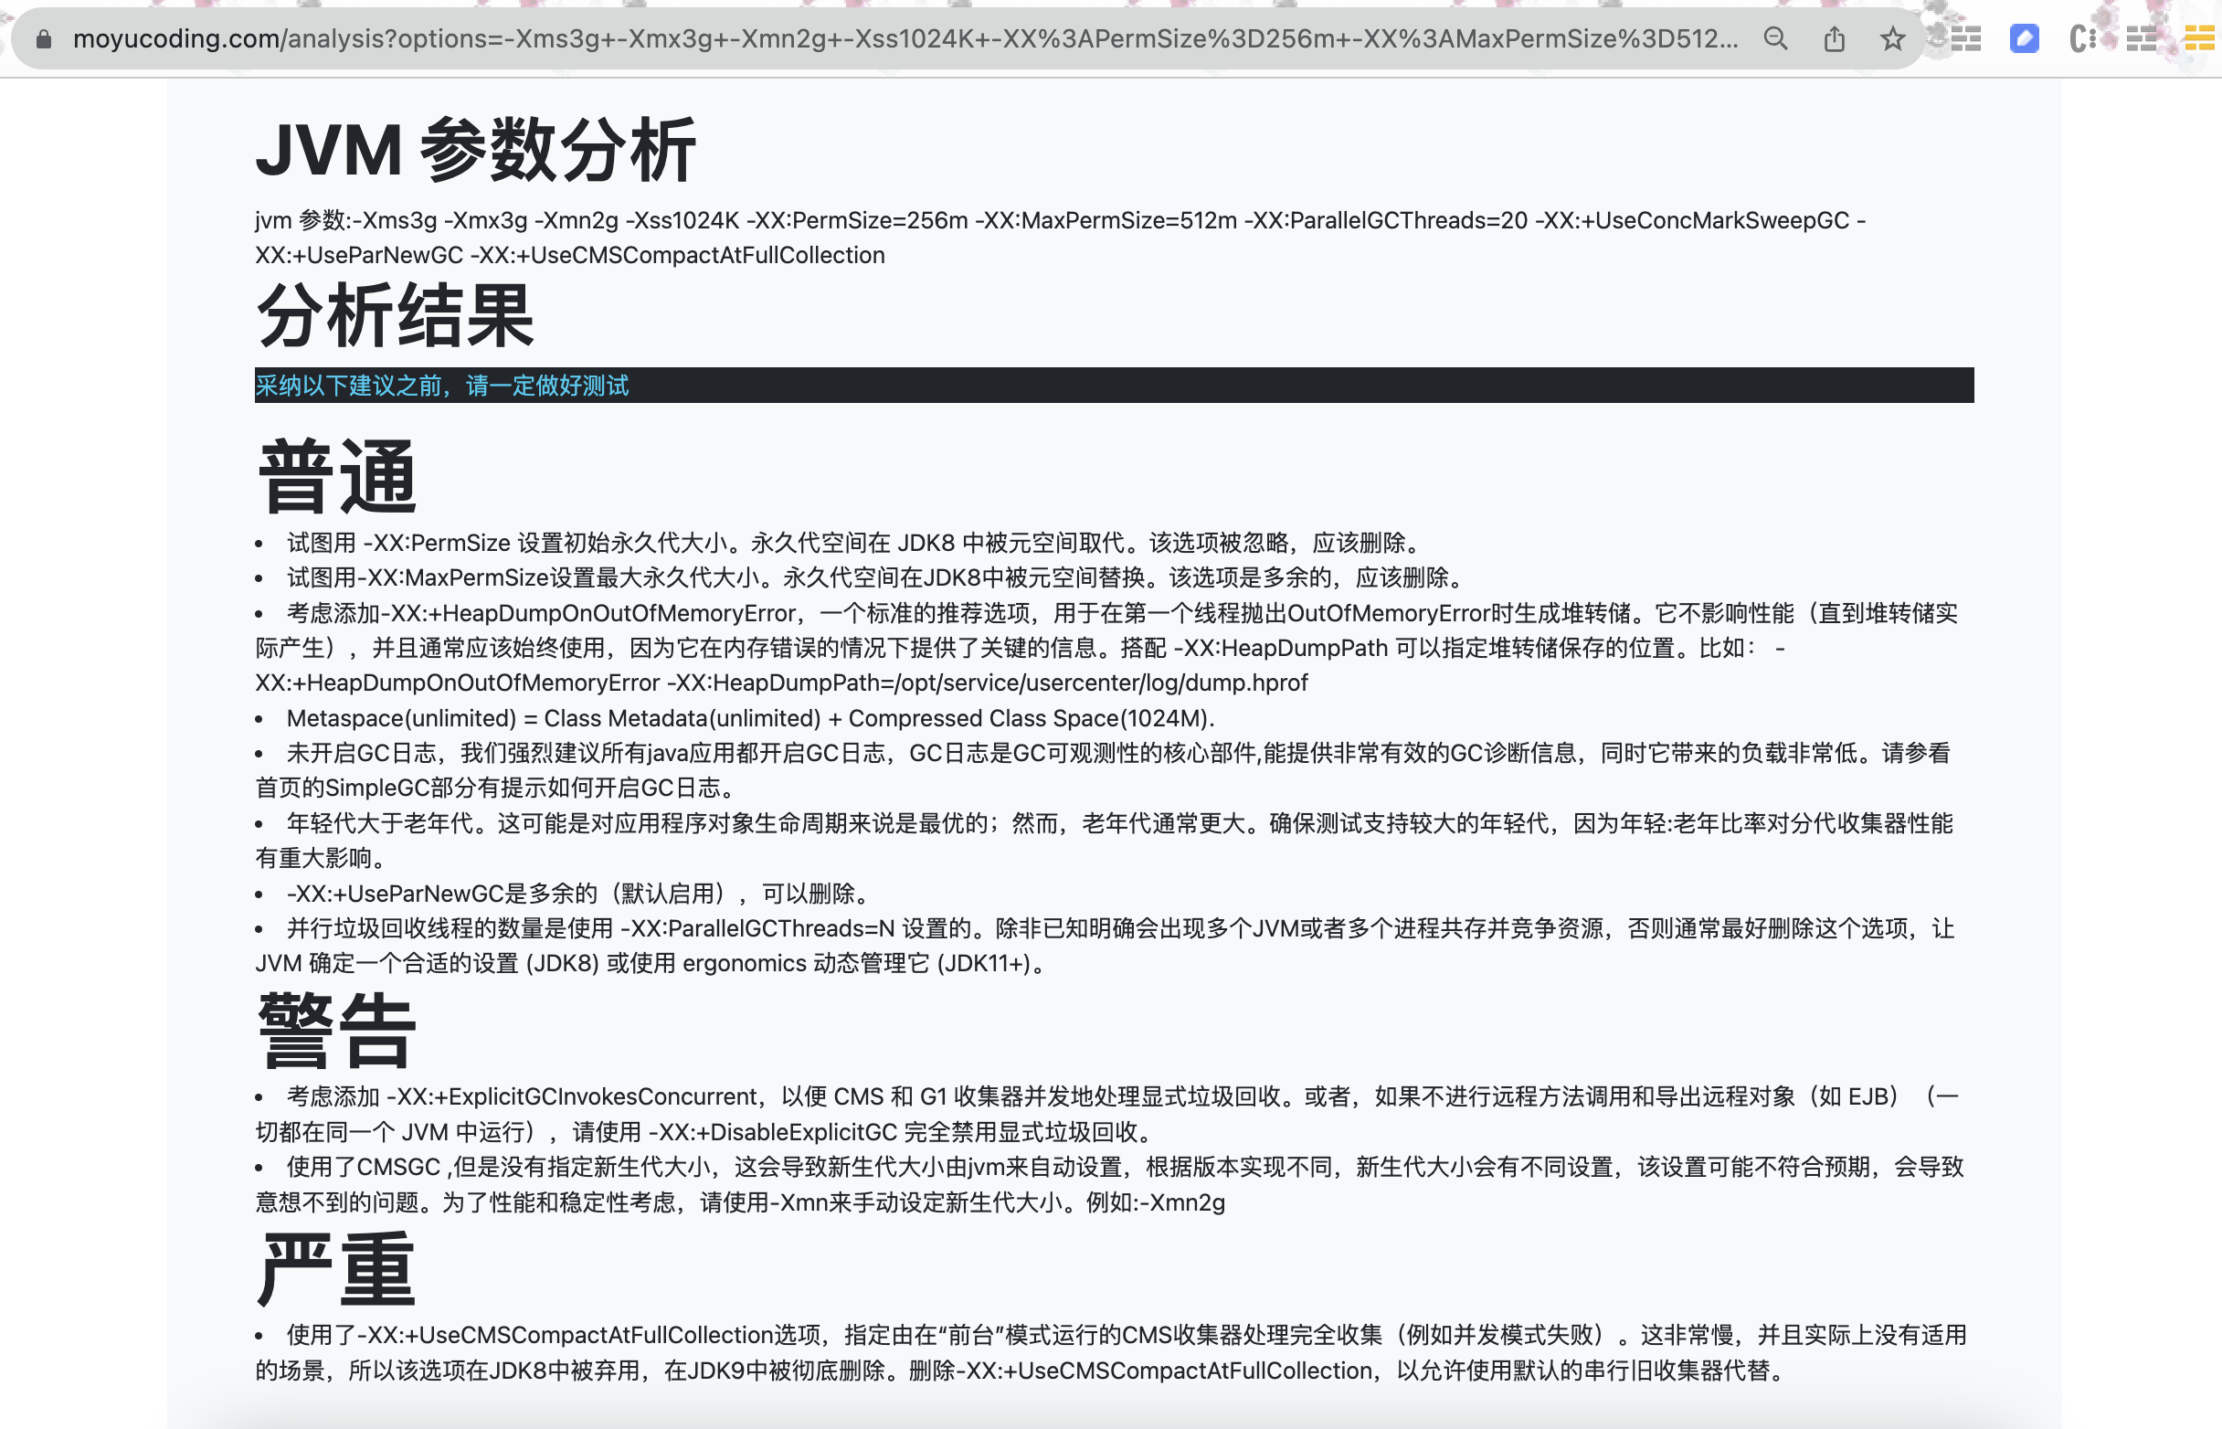Viewport: 2222px width, 1429px height.
Task: Click the second grey grid extension icon
Action: click(2140, 39)
